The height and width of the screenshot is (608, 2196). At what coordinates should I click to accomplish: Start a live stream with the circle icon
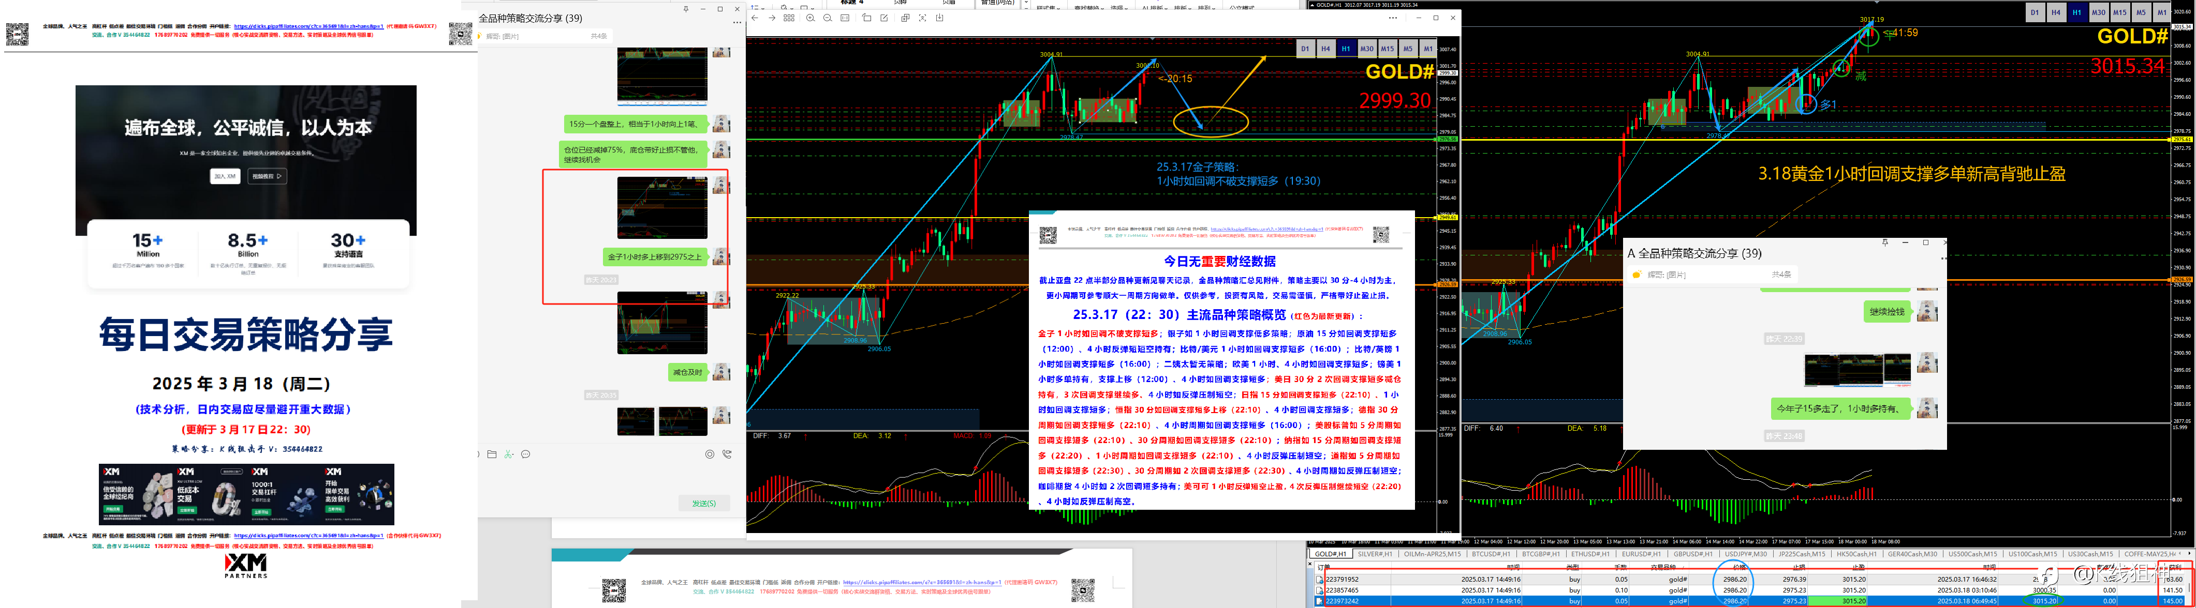pos(710,455)
